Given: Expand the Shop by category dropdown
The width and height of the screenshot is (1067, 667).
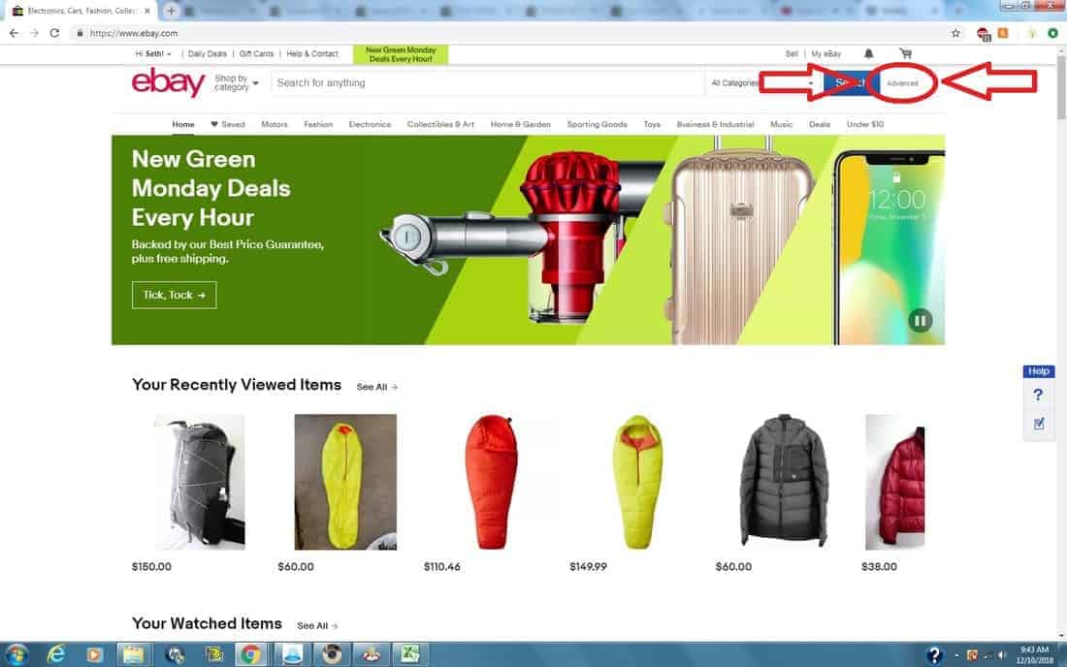Looking at the screenshot, I should point(236,83).
